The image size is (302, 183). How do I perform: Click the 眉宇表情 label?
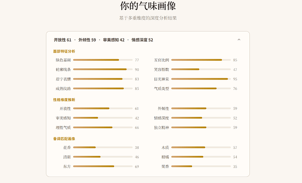(63, 79)
